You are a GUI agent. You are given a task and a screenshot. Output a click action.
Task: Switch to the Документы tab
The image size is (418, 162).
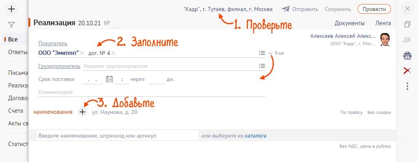[349, 23]
